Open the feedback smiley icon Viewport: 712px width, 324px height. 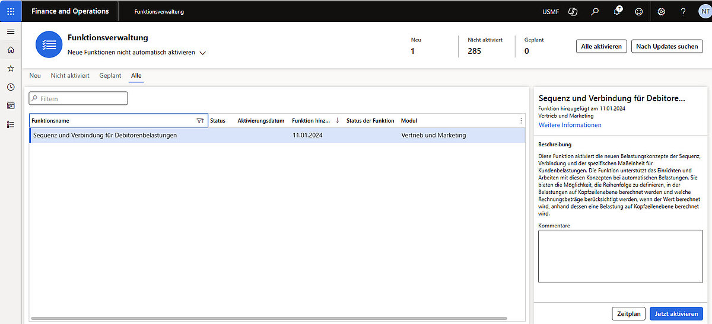638,11
